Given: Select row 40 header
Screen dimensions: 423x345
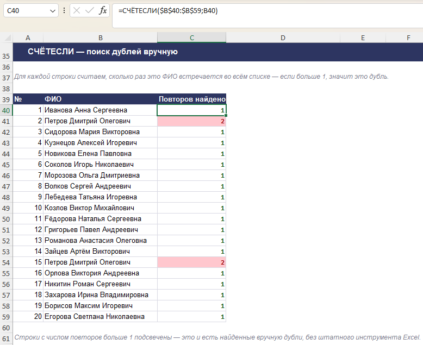Looking at the screenshot, I should click(6, 110).
